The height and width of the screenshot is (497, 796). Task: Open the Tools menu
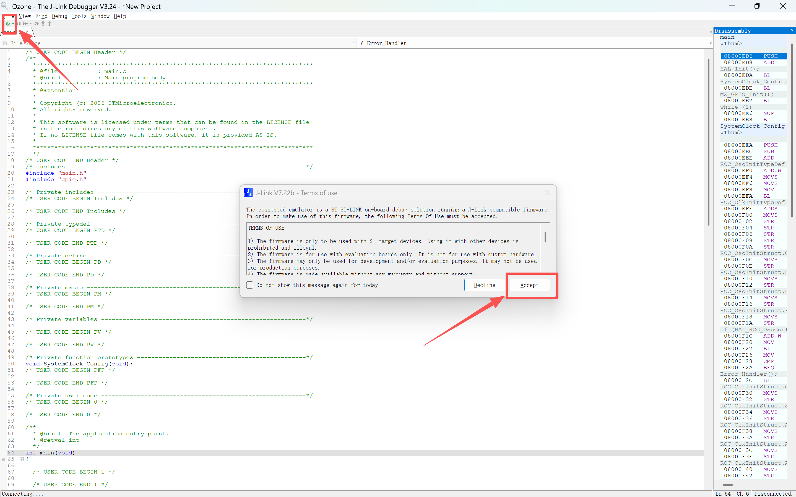click(x=79, y=16)
